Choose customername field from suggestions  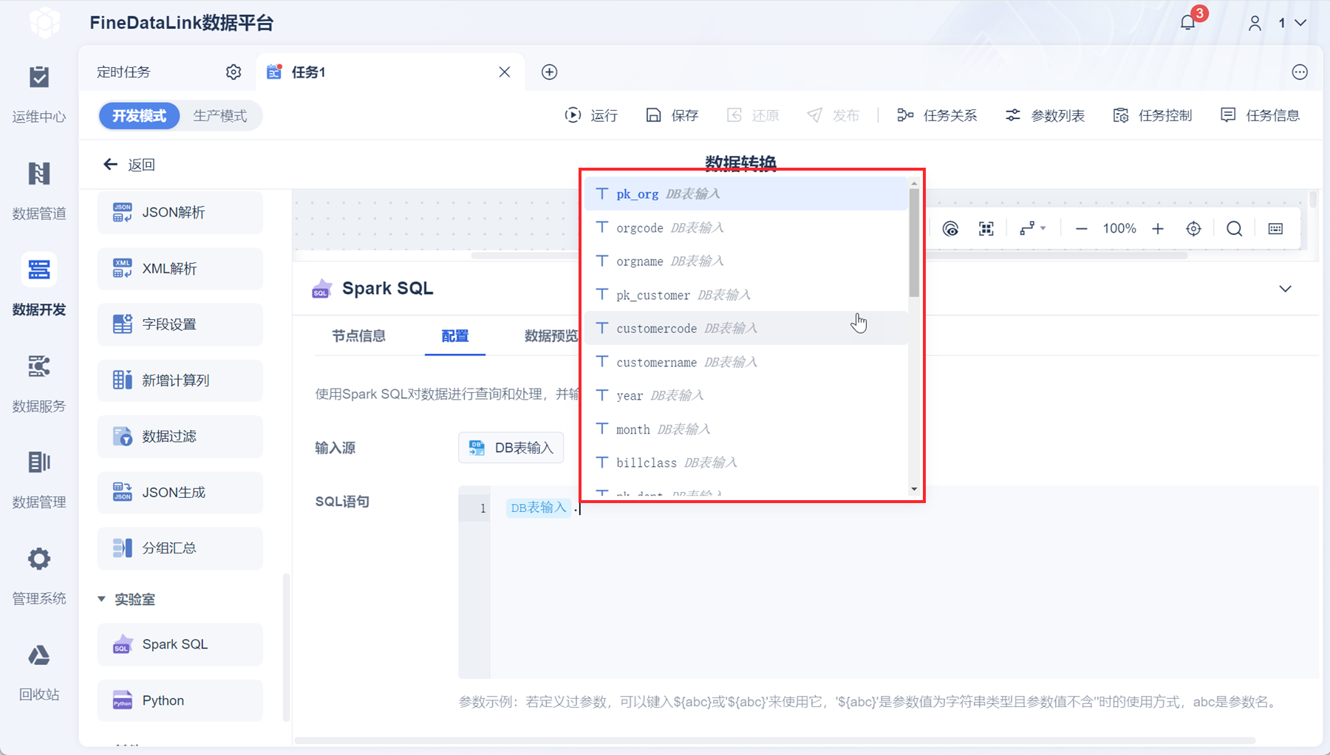(746, 362)
